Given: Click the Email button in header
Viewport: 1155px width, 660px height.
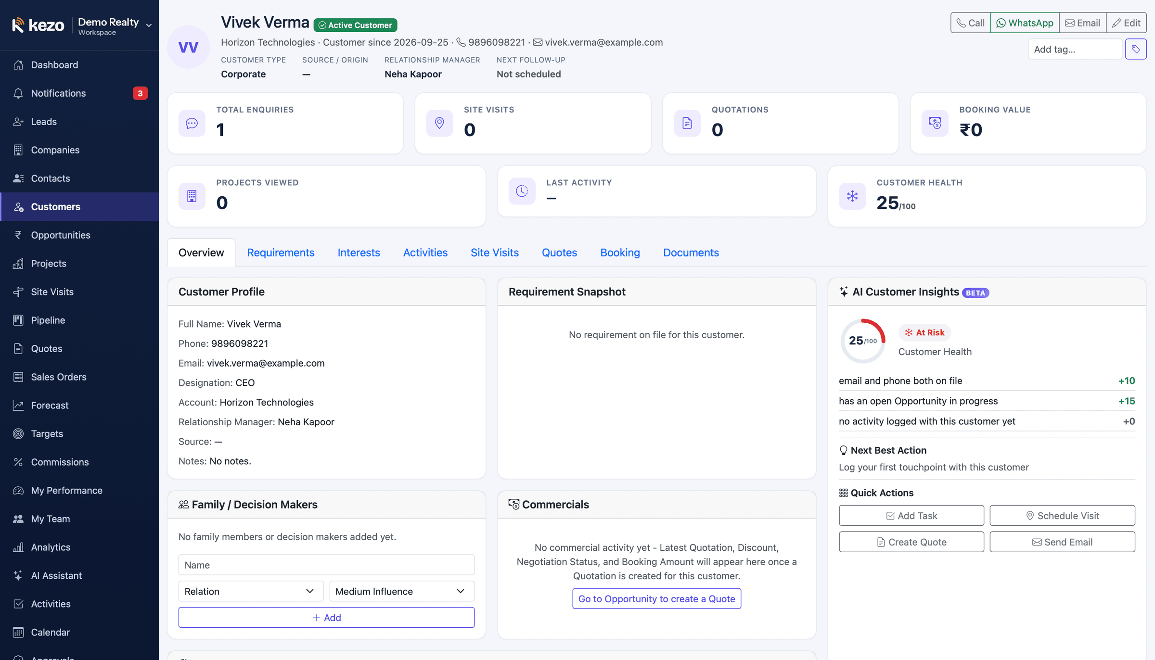Looking at the screenshot, I should 1082,23.
